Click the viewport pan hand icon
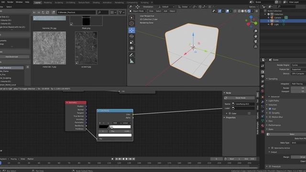The width and height of the screenshot is (306, 172). pyautogui.click(x=255, y=36)
